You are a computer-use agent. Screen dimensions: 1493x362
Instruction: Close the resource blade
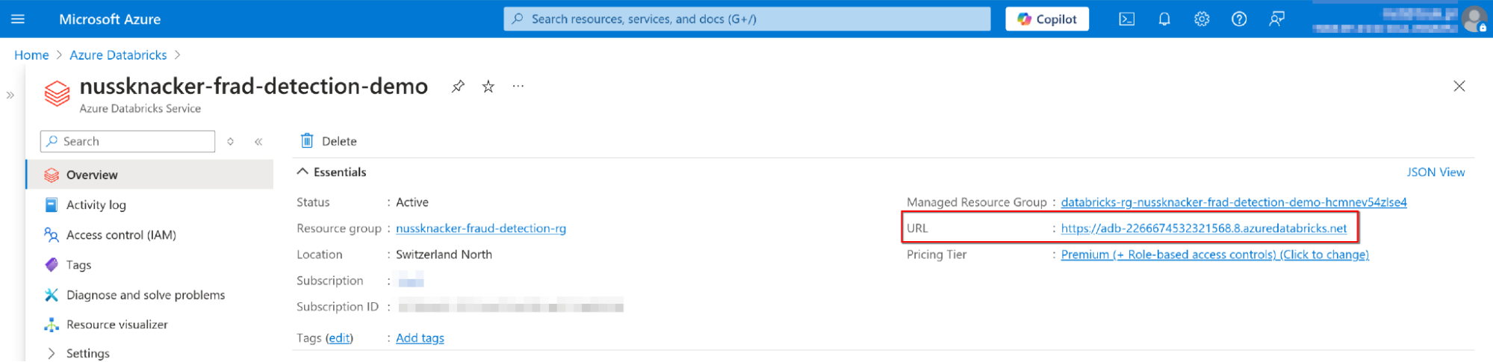coord(1459,87)
